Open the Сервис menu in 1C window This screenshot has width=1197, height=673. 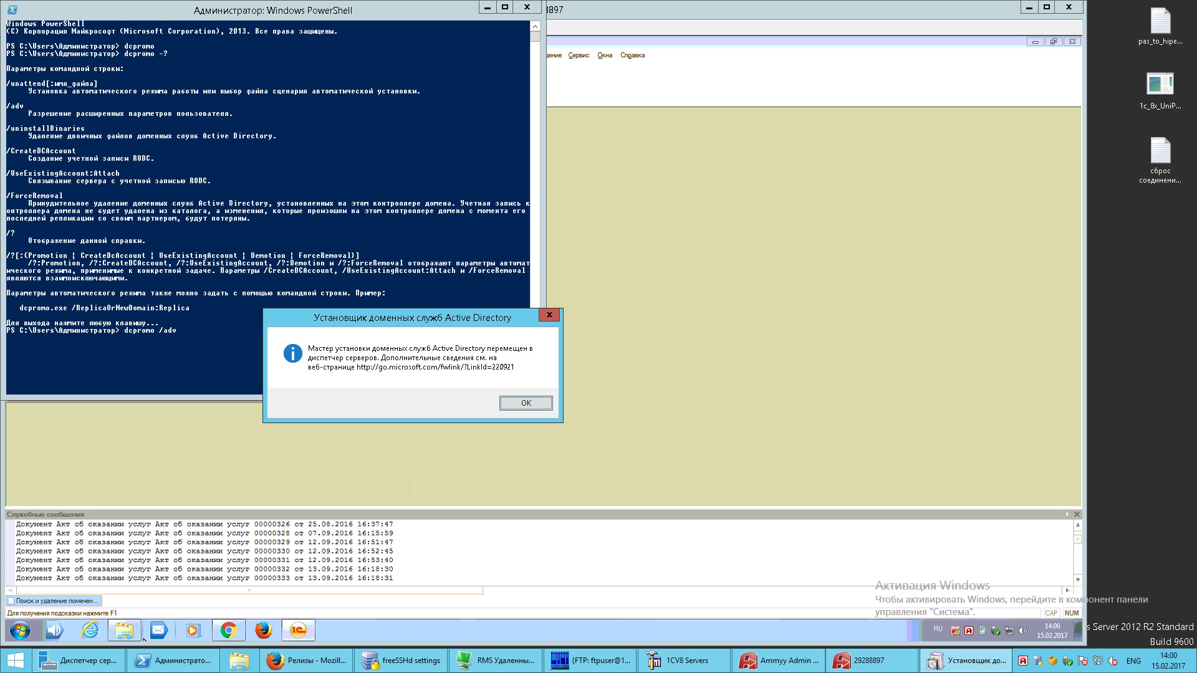pos(579,55)
